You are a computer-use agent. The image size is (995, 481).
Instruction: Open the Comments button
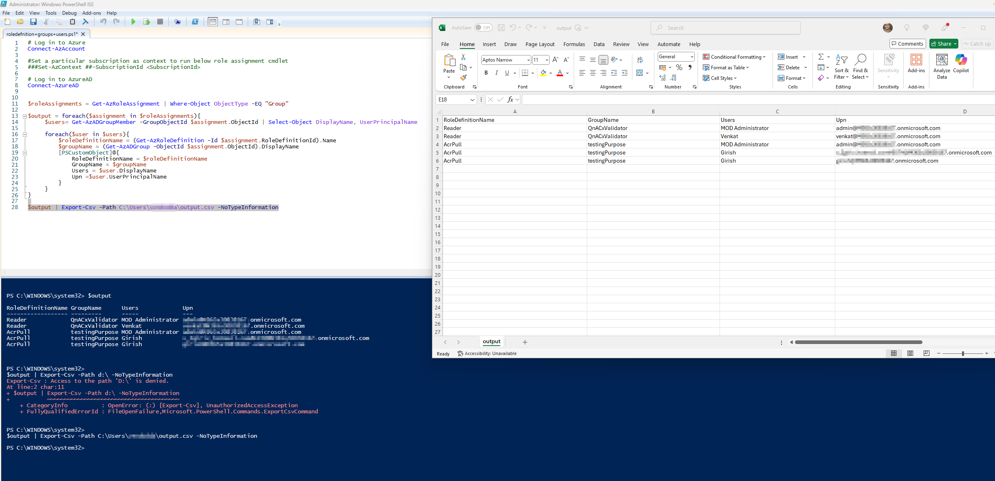coord(907,44)
